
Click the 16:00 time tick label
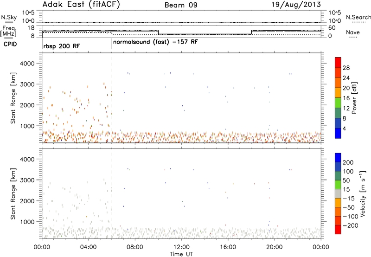(228, 247)
